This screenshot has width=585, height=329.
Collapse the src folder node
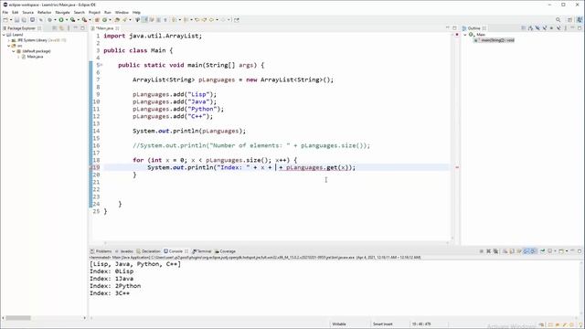coord(9,46)
